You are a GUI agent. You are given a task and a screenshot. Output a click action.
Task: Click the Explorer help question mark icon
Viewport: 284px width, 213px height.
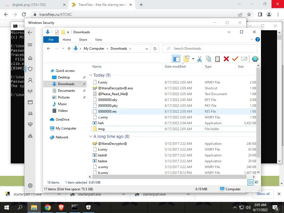[x=257, y=39]
